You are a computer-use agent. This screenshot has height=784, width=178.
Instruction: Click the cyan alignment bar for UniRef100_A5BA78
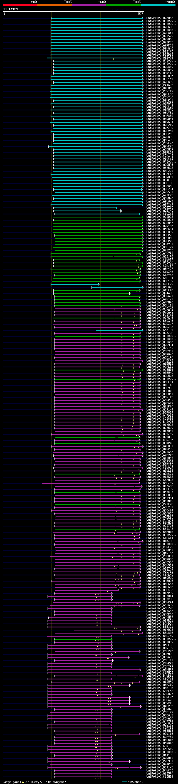pyautogui.click(x=117, y=287)
